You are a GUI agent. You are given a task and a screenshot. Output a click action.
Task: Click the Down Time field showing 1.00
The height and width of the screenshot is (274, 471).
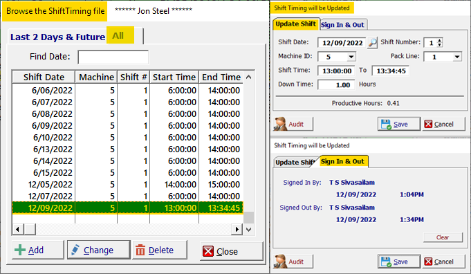336,85
